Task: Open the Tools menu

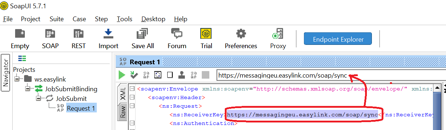Action: click(x=124, y=19)
